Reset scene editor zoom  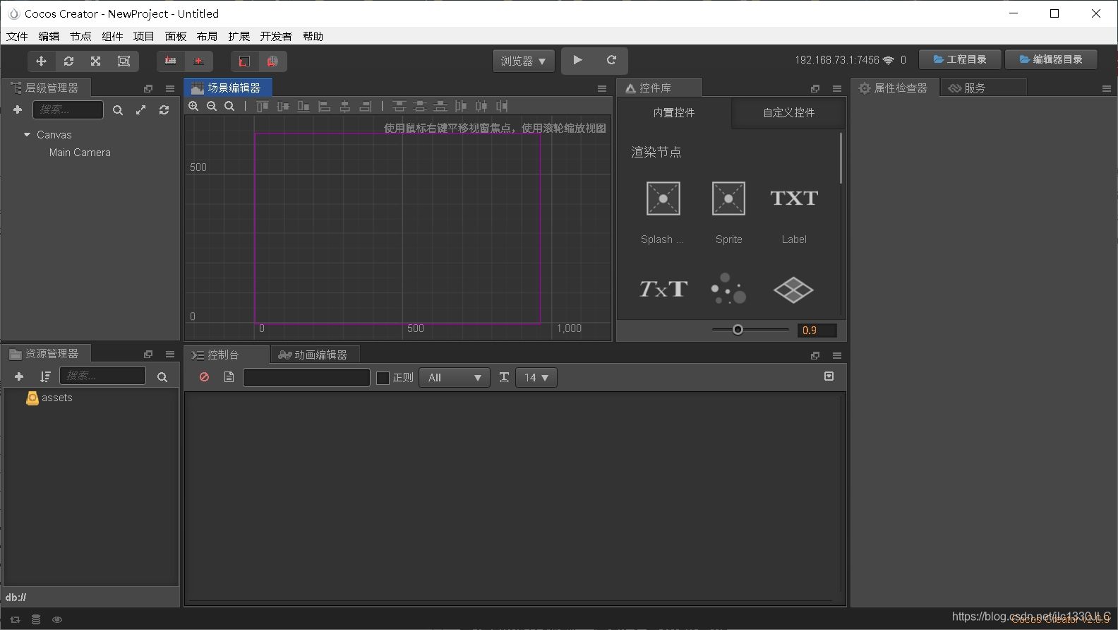[229, 106]
